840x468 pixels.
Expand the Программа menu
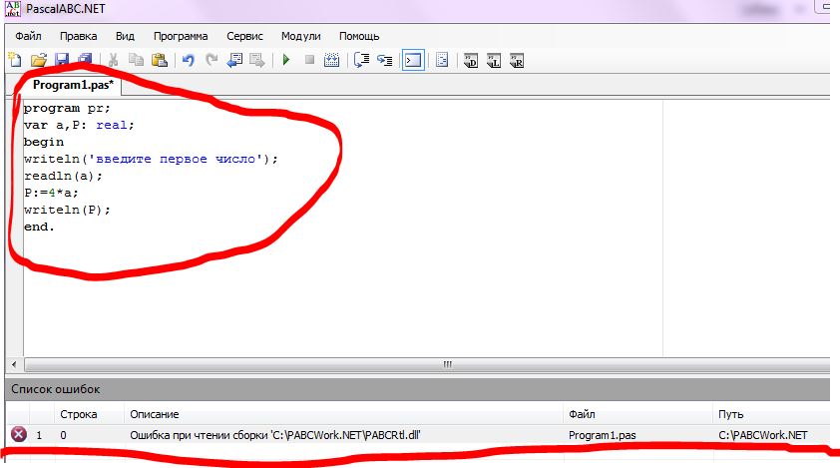(181, 36)
